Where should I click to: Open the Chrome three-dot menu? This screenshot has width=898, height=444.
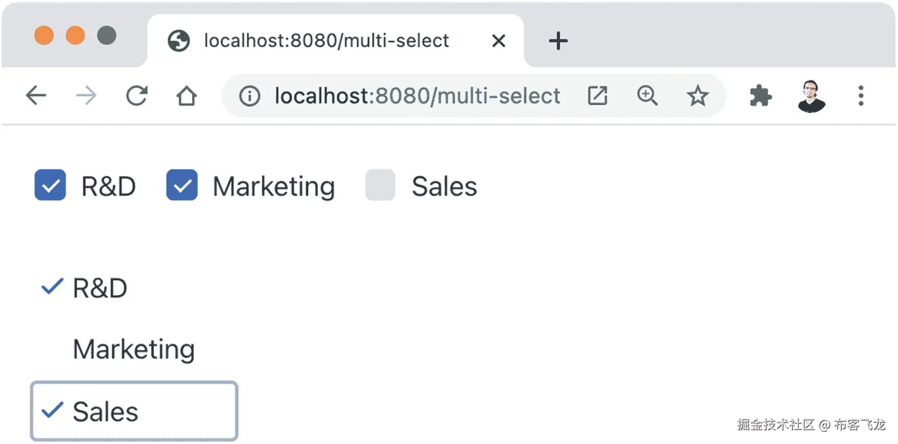(861, 96)
